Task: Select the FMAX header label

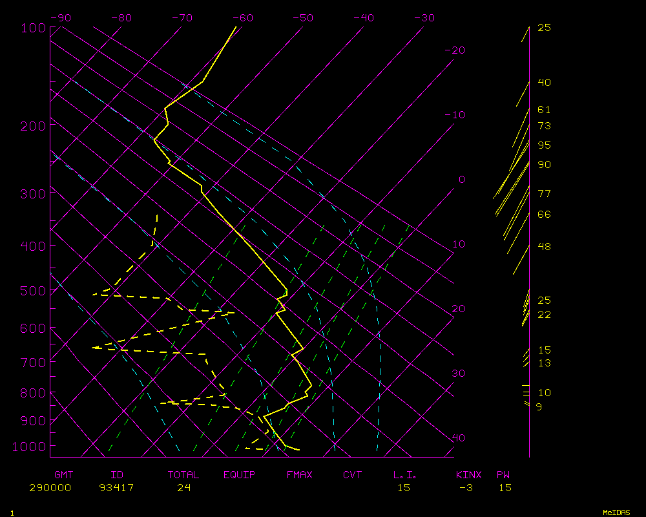Action: point(300,475)
